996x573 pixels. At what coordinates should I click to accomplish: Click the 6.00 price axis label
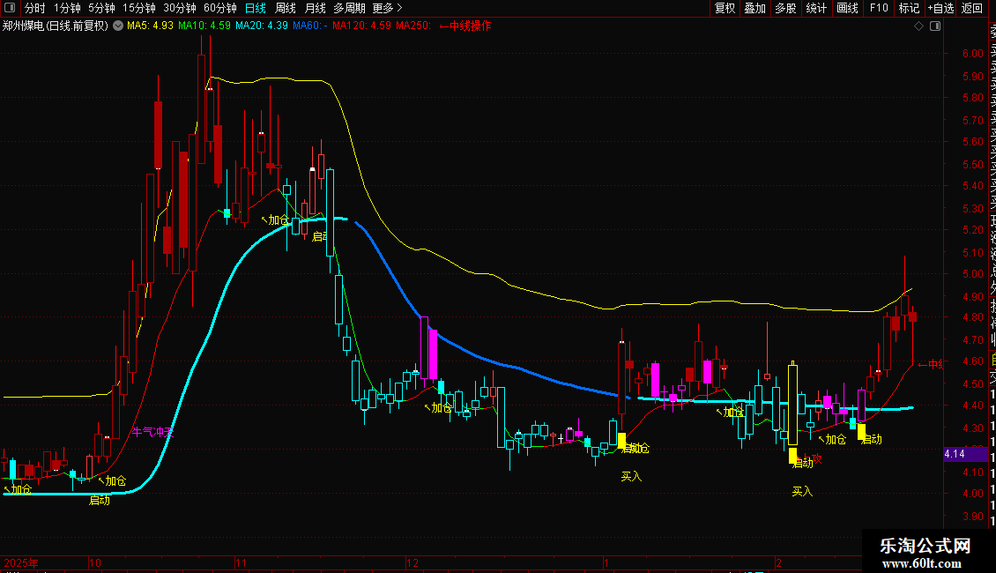(x=972, y=54)
